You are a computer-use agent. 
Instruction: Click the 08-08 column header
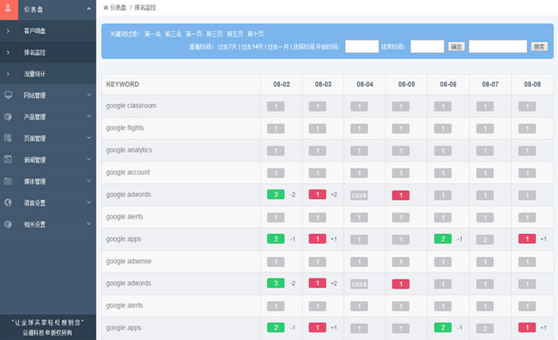533,84
